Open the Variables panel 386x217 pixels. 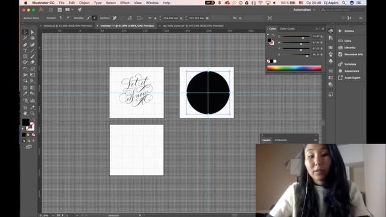347,64
